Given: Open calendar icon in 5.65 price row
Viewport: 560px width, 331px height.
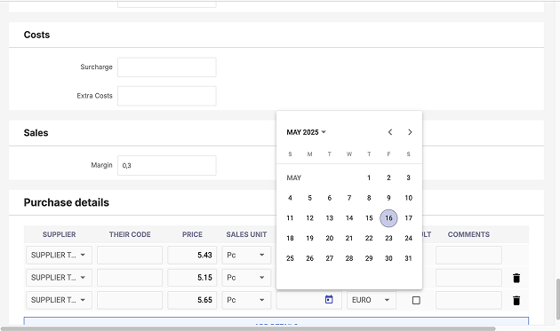Looking at the screenshot, I should click(329, 300).
